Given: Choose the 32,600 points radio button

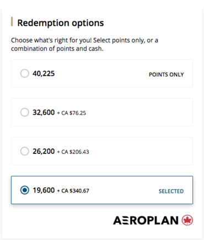Looking at the screenshot, I should point(25,112).
